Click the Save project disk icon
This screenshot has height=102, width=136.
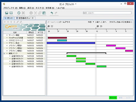click(11, 13)
